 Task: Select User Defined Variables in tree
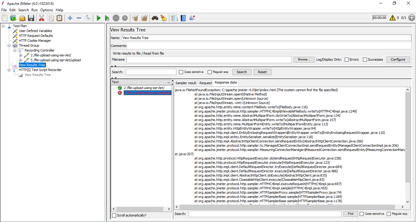click(x=35, y=31)
